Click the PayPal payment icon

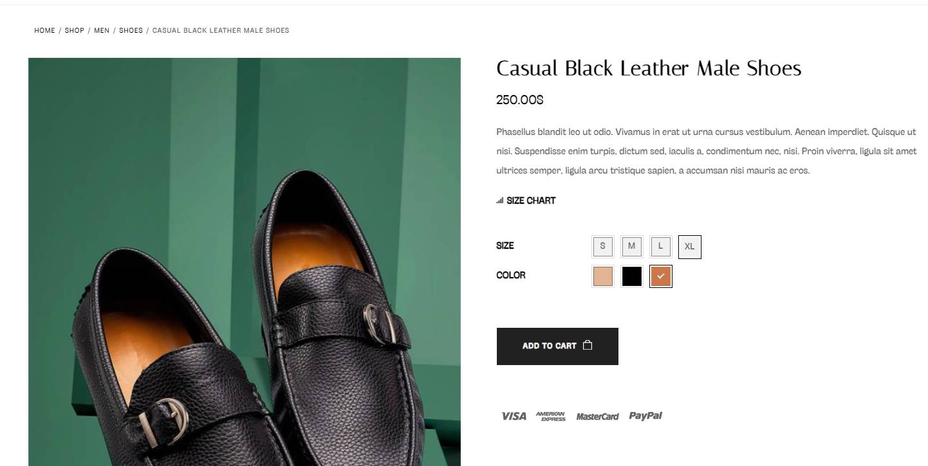point(645,416)
